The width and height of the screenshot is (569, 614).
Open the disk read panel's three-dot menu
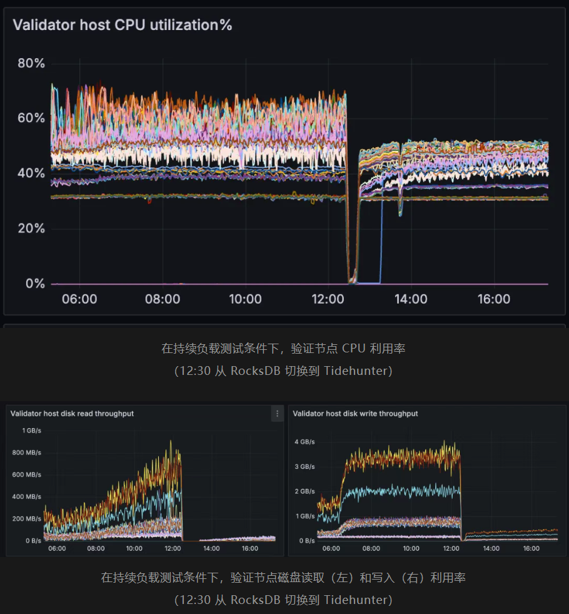click(x=277, y=414)
